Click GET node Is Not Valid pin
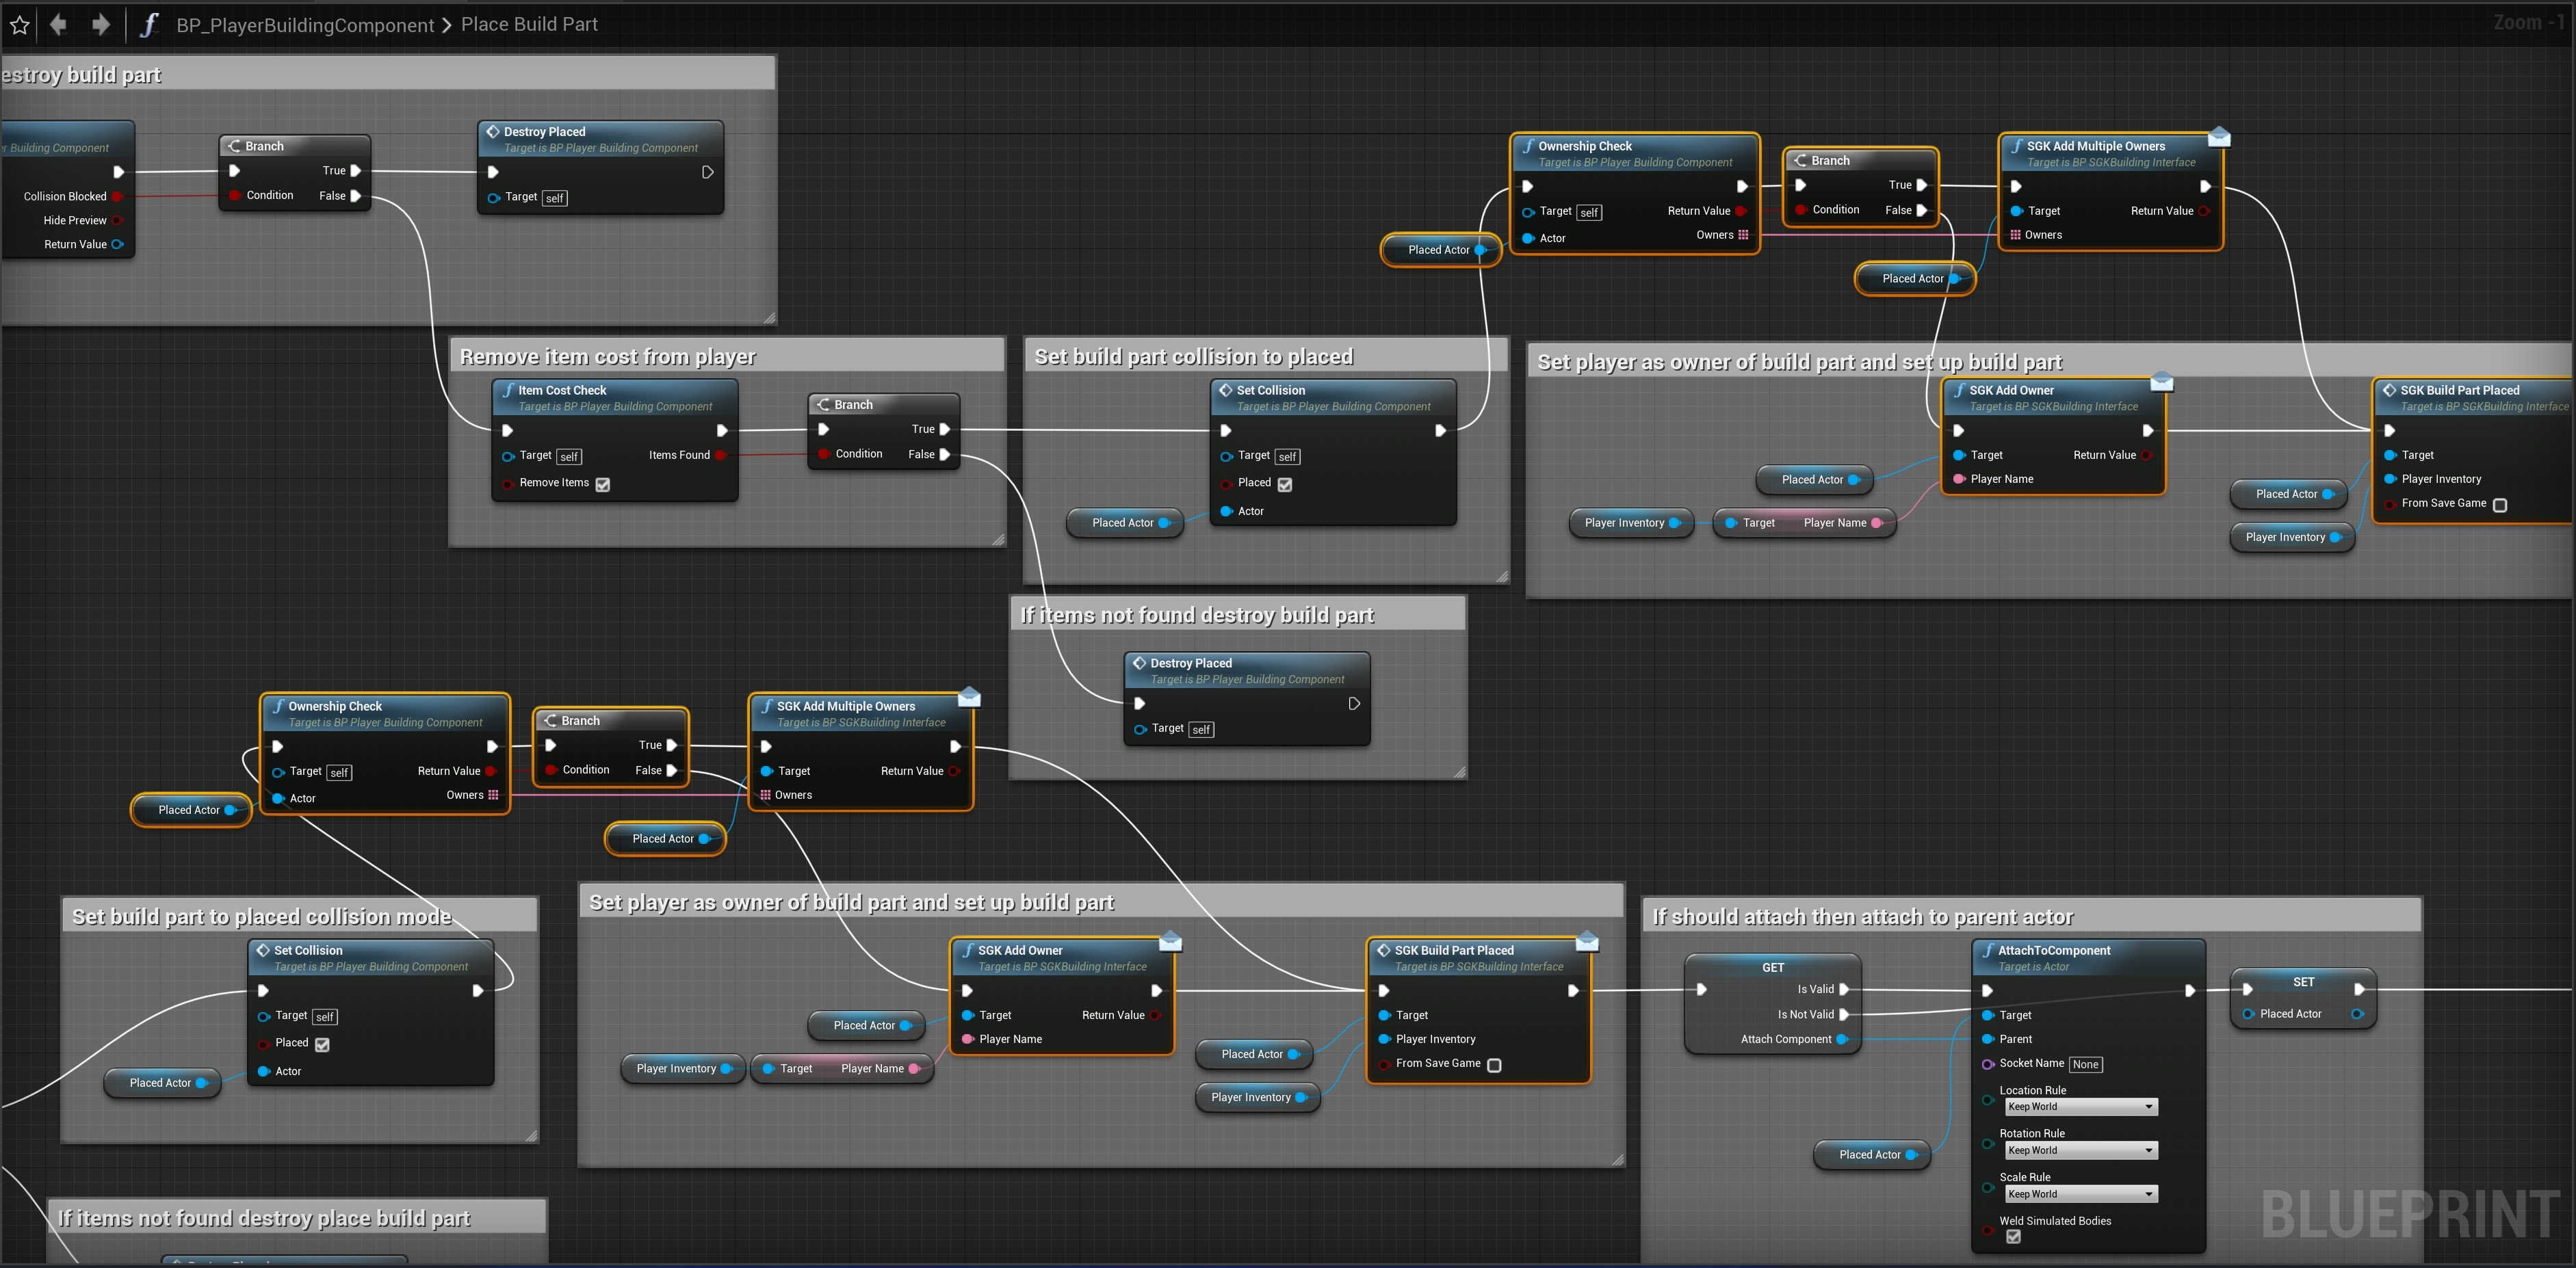 1844,1014
